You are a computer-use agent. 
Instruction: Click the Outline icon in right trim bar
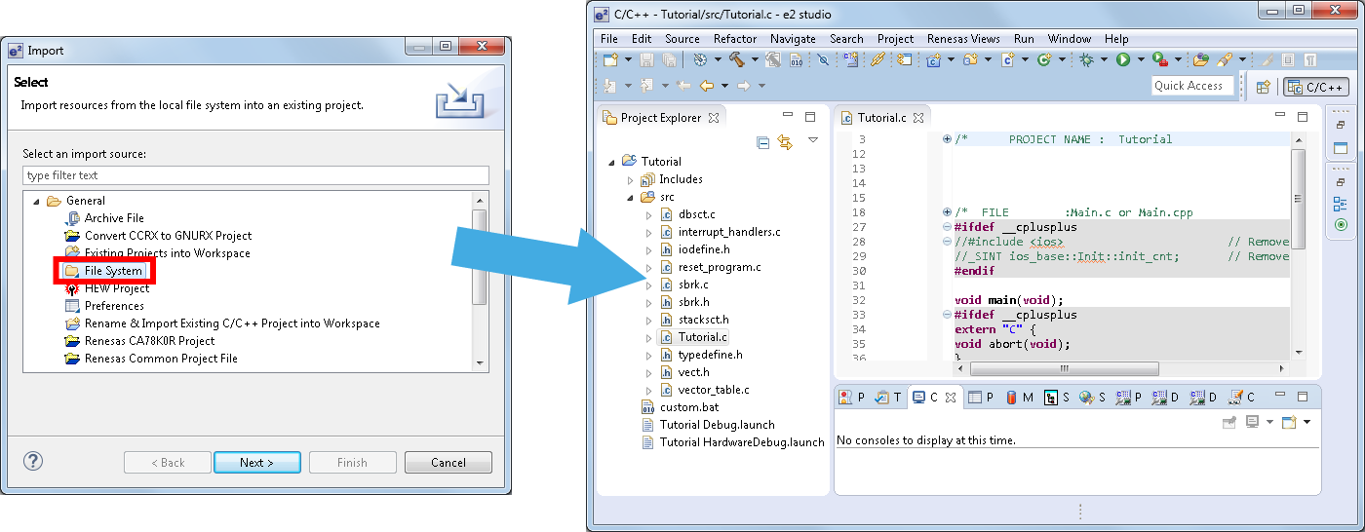point(1340,204)
